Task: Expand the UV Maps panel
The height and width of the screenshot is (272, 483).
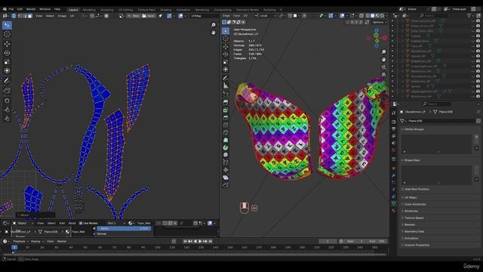Action: pyautogui.click(x=411, y=197)
